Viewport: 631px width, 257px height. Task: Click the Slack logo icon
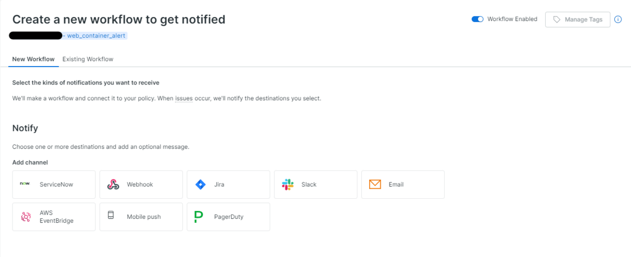[287, 185]
